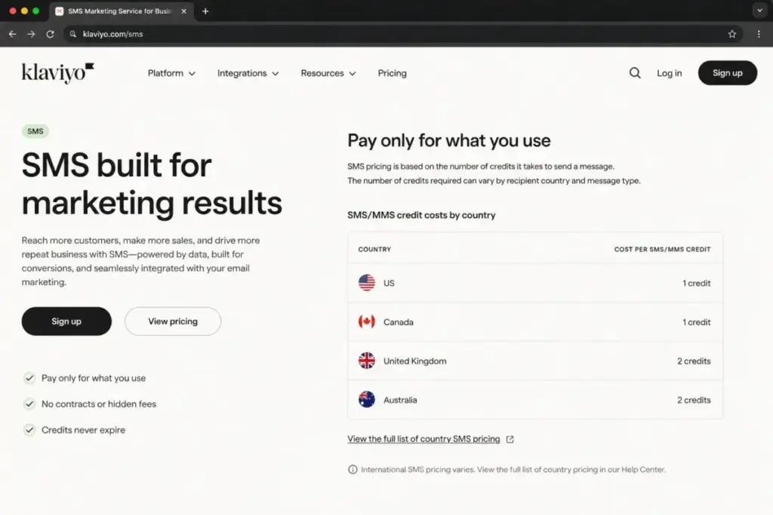Click '2 credits' in United Kingdom row

694,361
